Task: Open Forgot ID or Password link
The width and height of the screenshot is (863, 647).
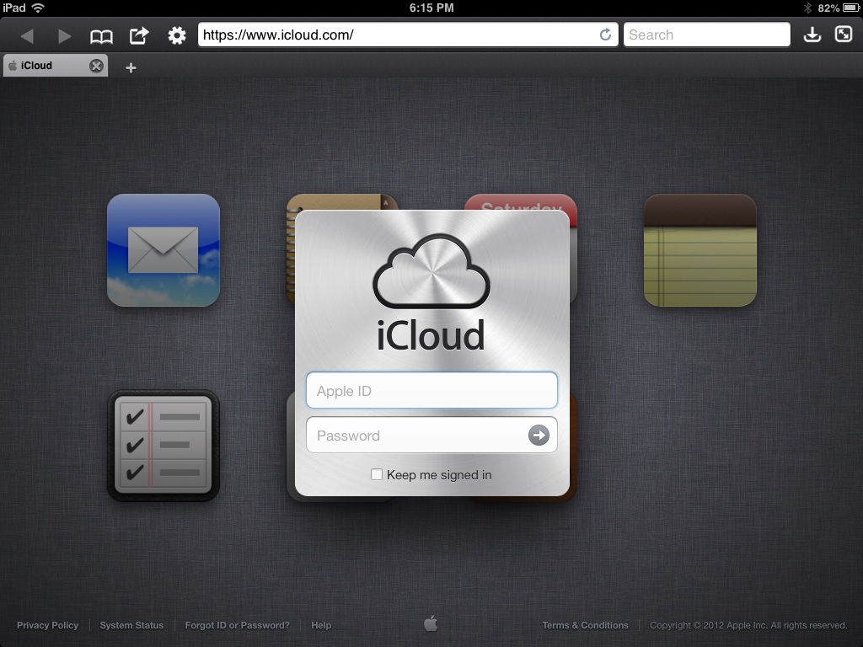Action: [x=237, y=625]
